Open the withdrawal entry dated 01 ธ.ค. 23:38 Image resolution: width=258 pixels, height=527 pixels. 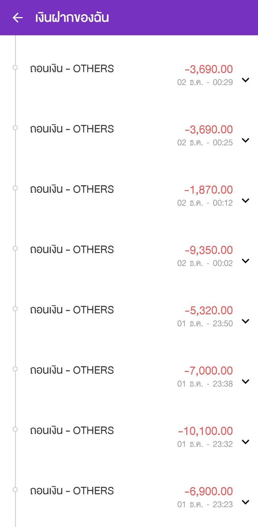point(72,370)
